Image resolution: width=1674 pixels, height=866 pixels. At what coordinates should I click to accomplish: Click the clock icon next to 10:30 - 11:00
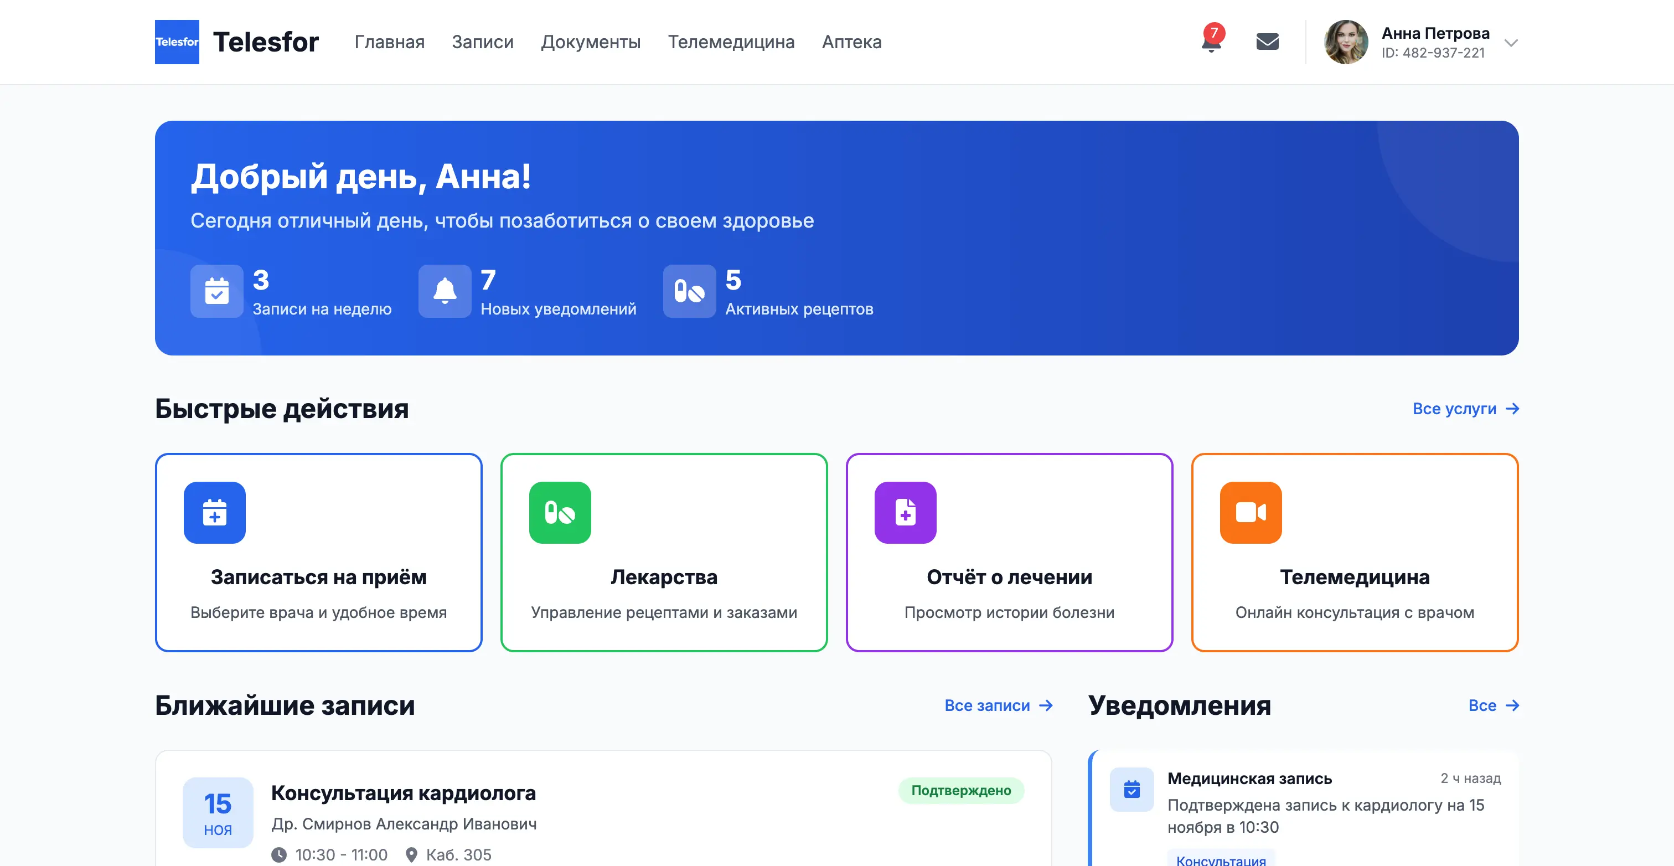coord(280,854)
